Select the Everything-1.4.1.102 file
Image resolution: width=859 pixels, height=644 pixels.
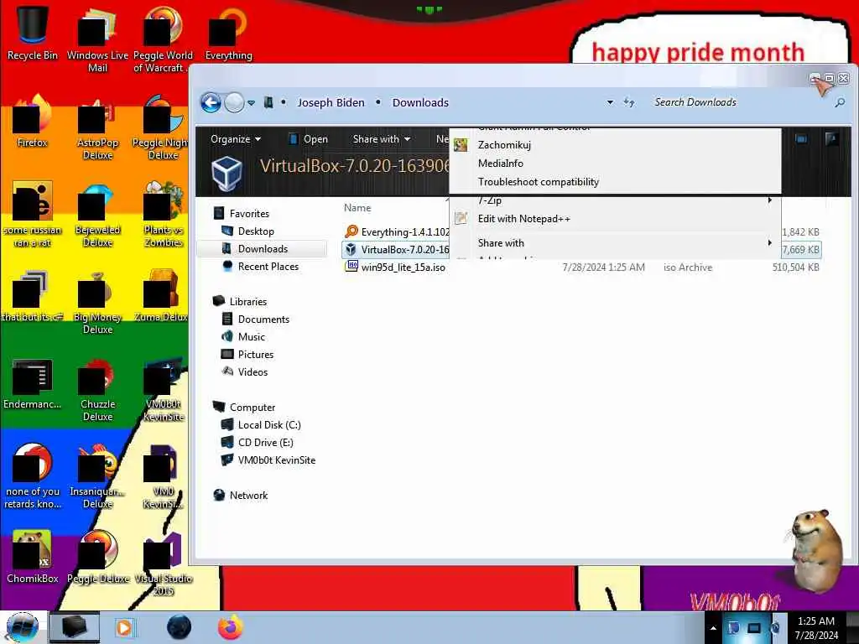click(397, 231)
